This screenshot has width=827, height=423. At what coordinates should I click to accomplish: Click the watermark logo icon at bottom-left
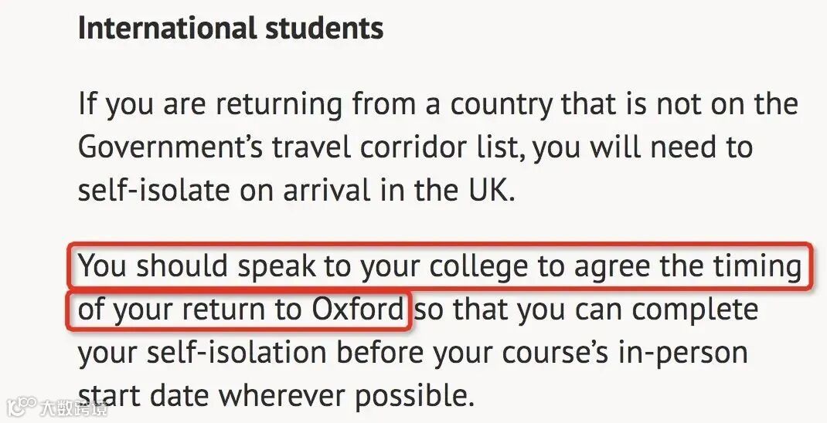(21, 407)
